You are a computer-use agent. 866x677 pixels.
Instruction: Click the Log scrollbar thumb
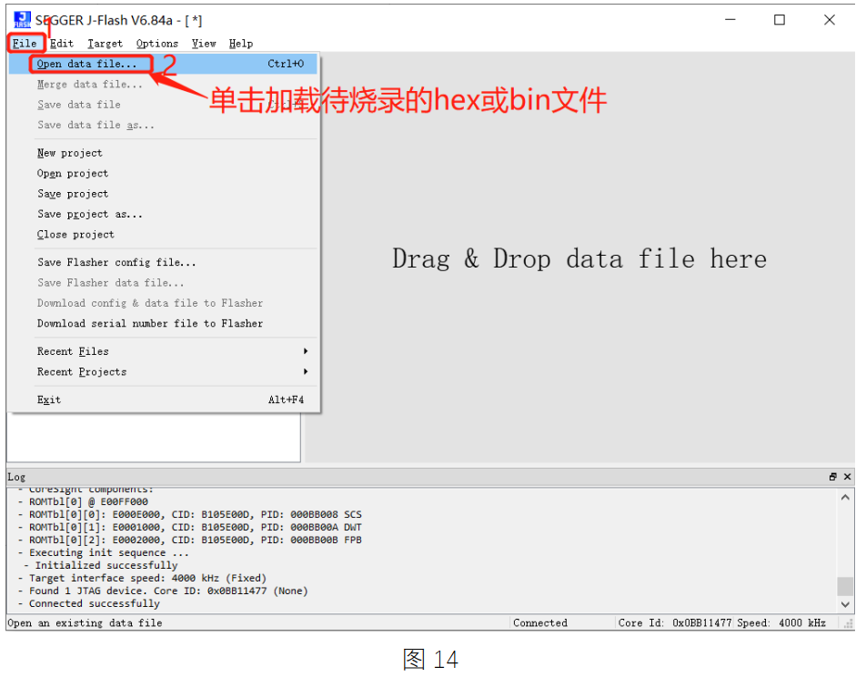click(845, 586)
